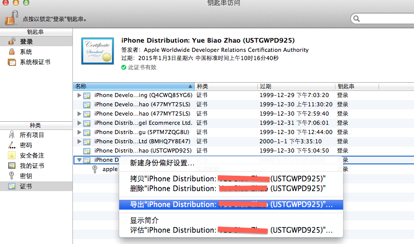Choose 导出 iPhone Distribution from the context menu
This screenshot has width=414, height=244.
tap(231, 204)
